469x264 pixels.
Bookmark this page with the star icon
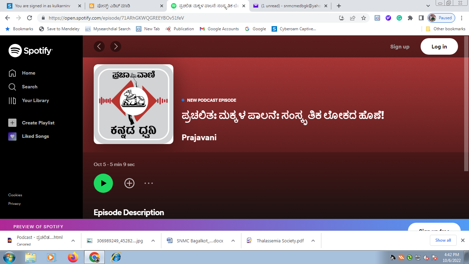pos(364,18)
